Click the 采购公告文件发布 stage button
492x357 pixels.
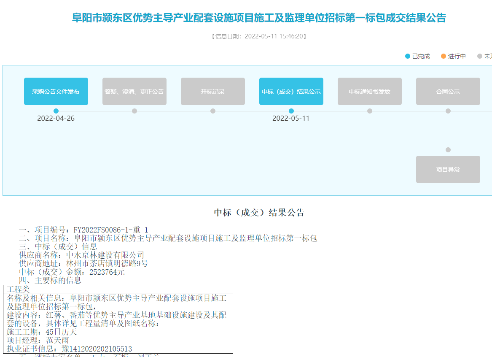click(x=56, y=91)
